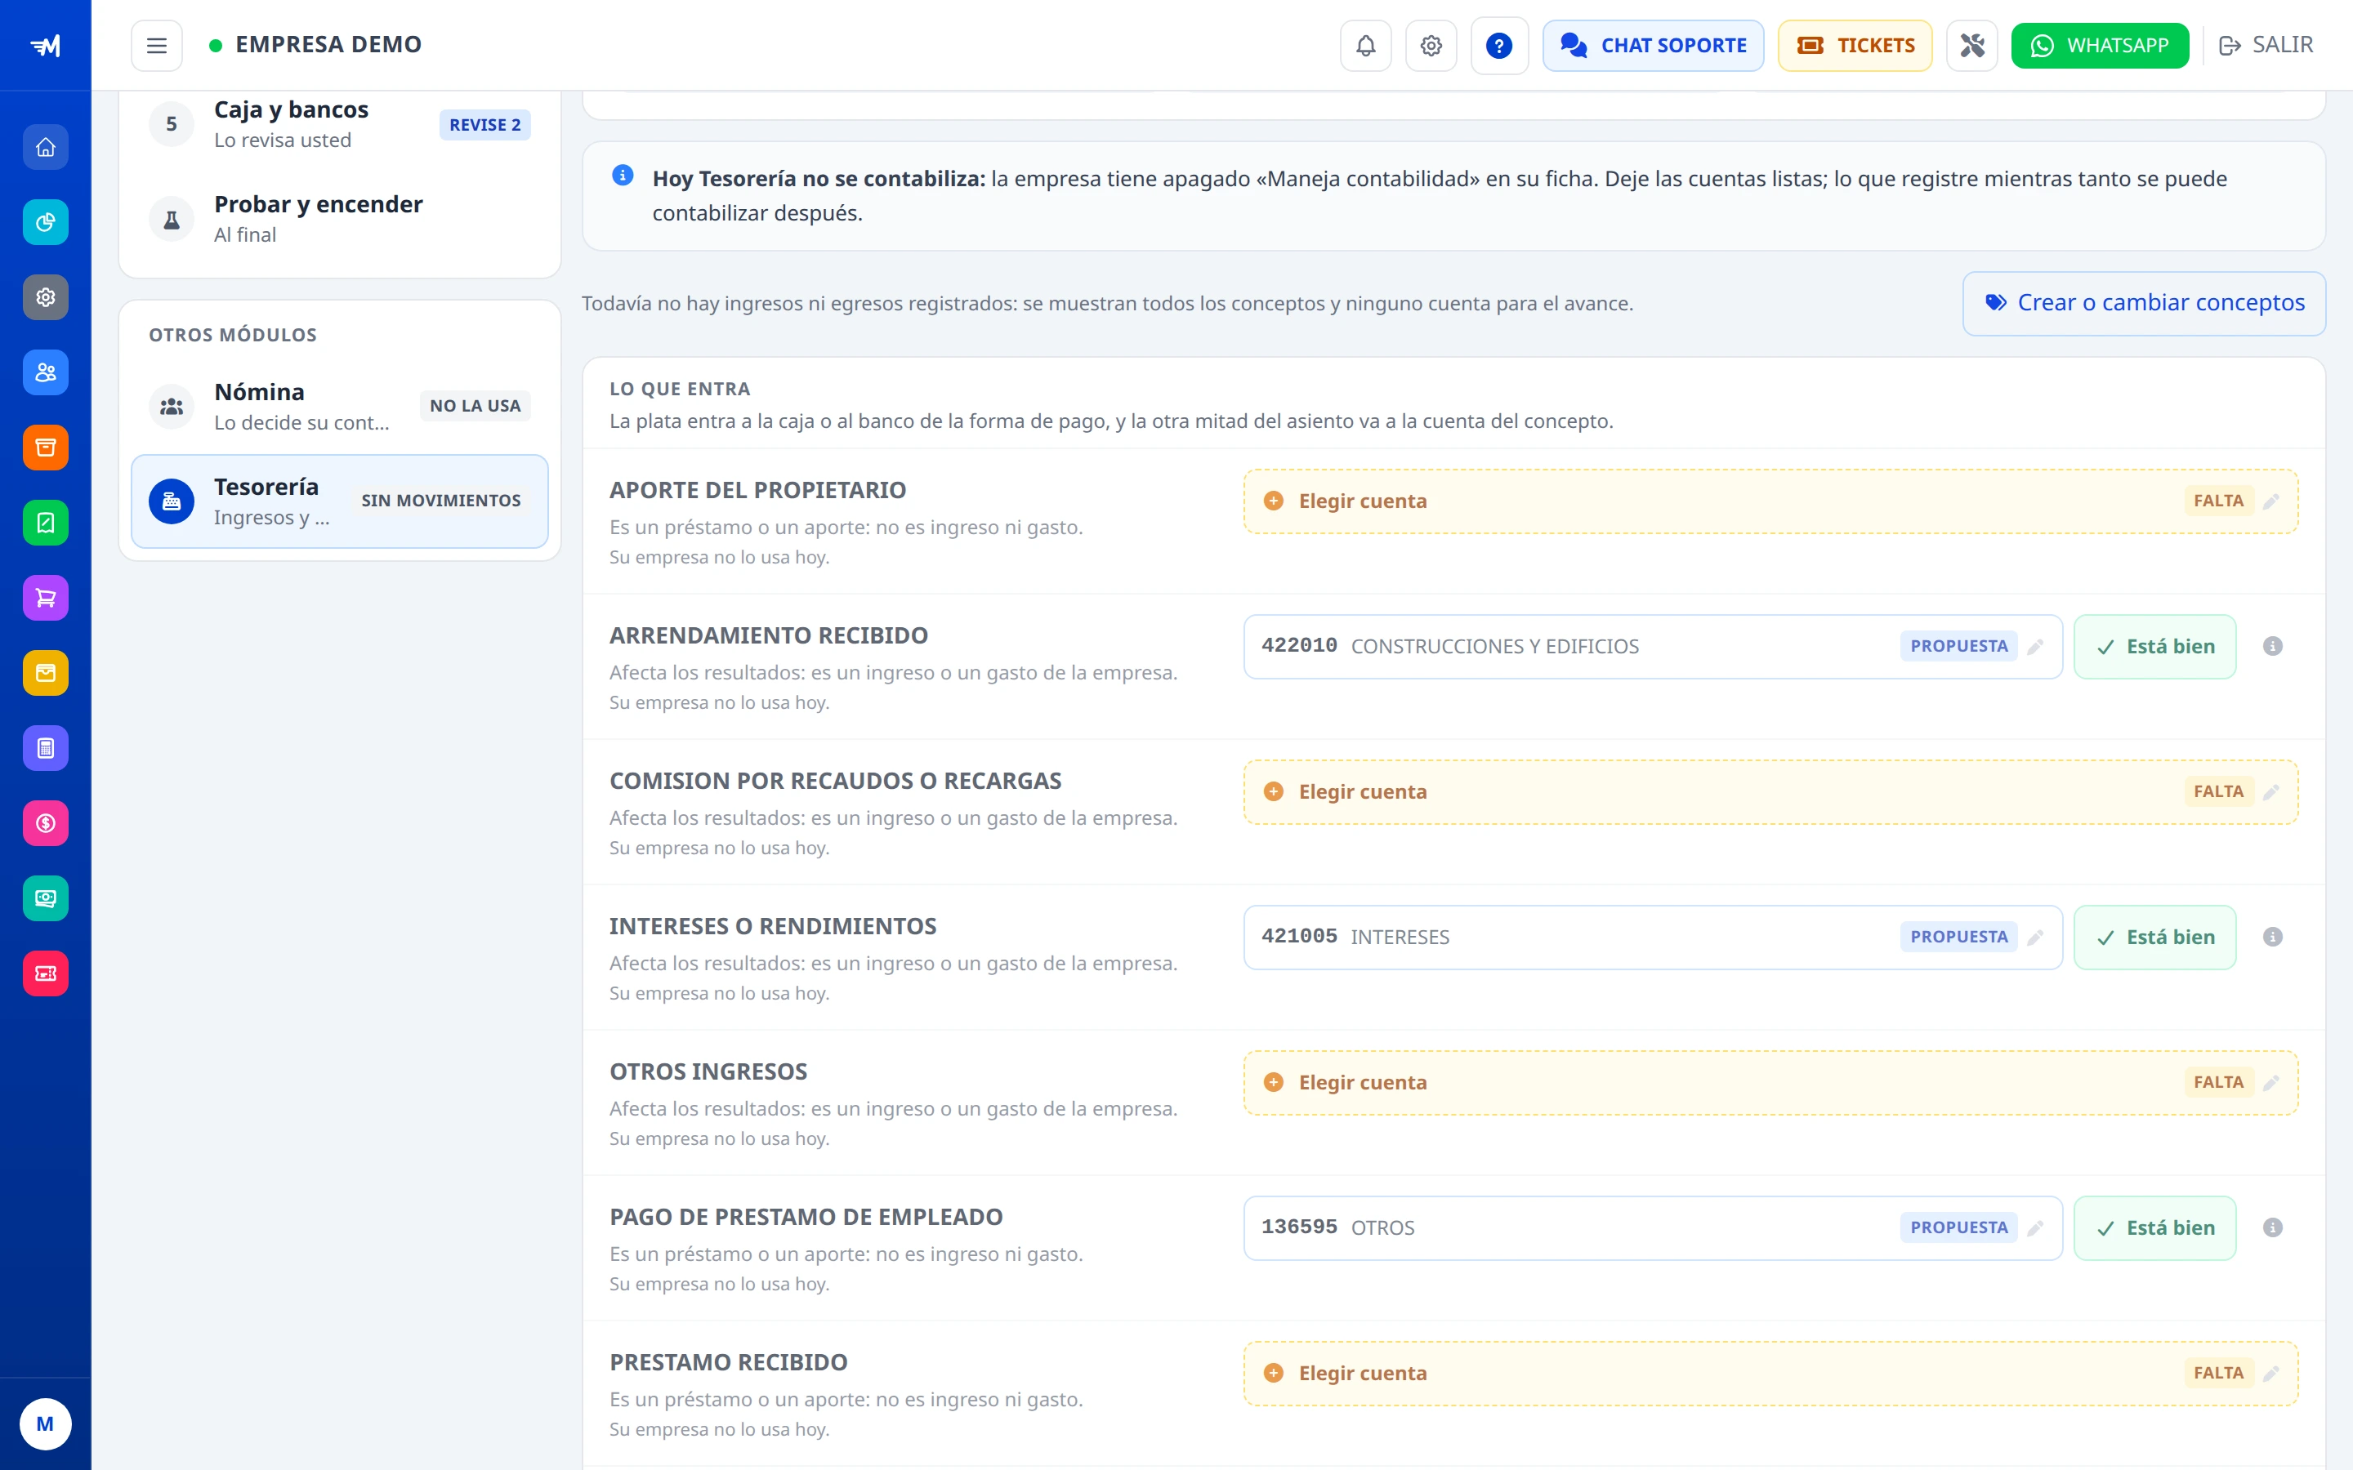Select the Caja y bancos step
Viewport: 2353px width, 1470px height.
pyautogui.click(x=339, y=124)
